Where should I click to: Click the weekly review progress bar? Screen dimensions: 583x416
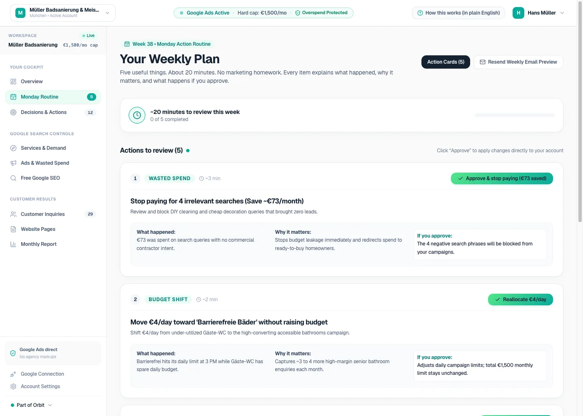tap(515, 115)
